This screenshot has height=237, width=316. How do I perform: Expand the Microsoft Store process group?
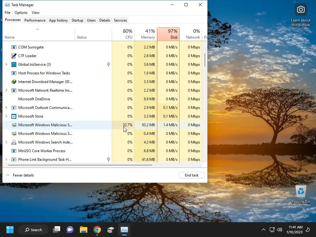click(6, 116)
